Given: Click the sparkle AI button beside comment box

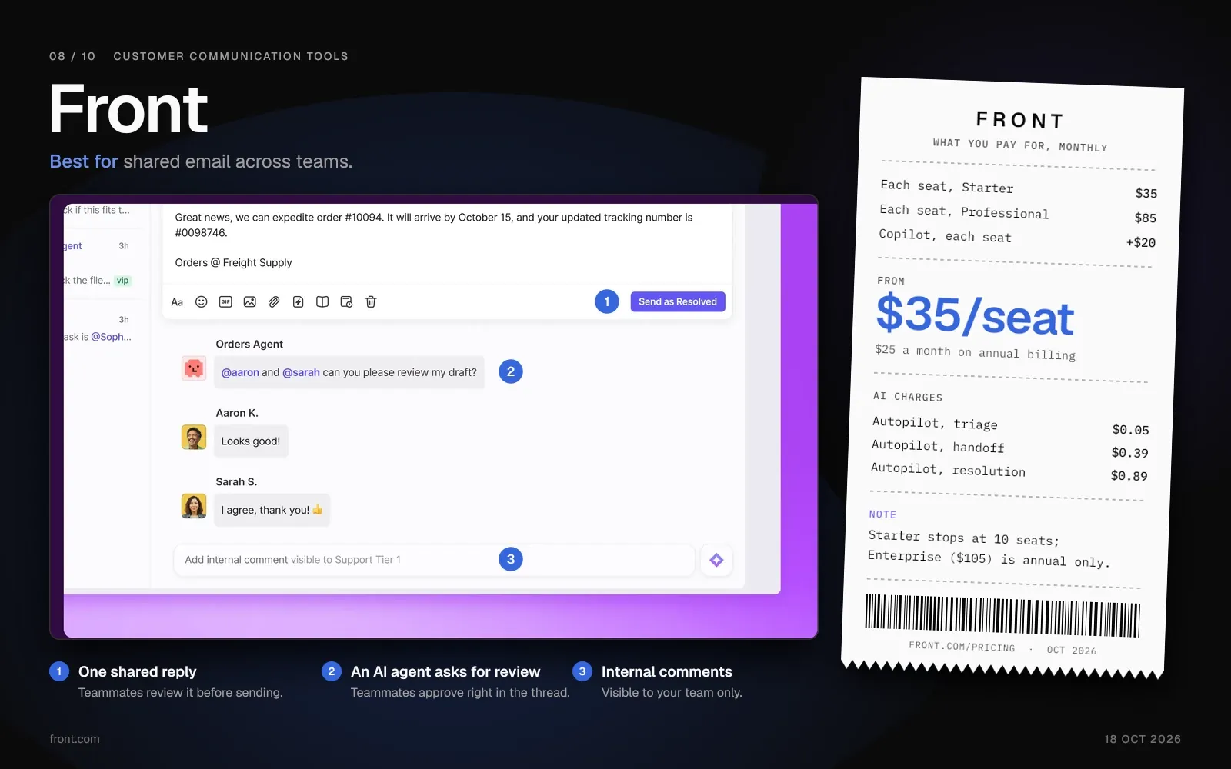Looking at the screenshot, I should click(x=716, y=560).
